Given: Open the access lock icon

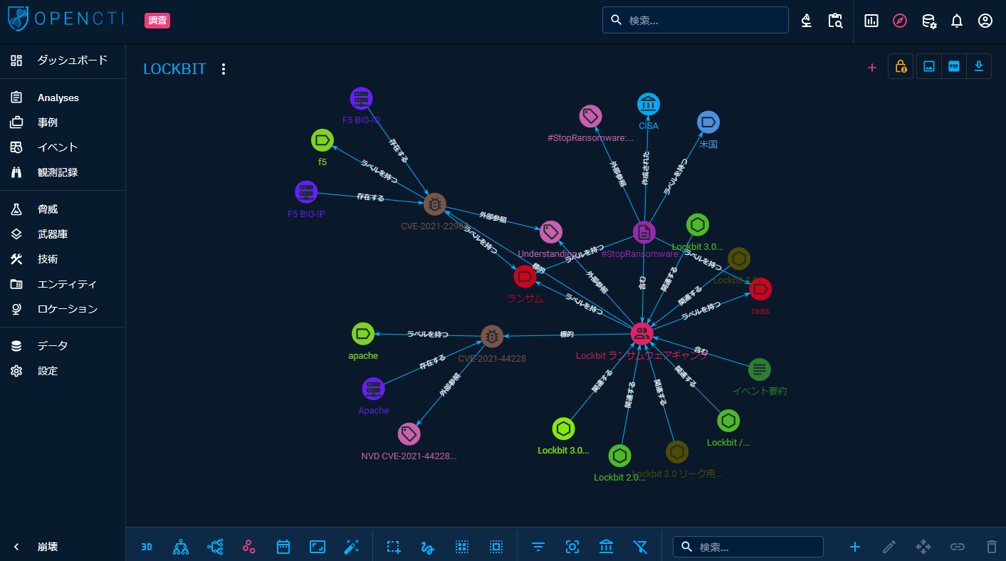Looking at the screenshot, I should (901, 66).
